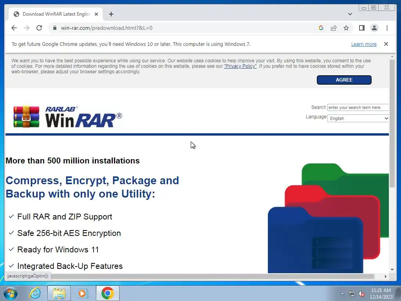
Task: View site information via padlock icon
Action: (x=55, y=28)
